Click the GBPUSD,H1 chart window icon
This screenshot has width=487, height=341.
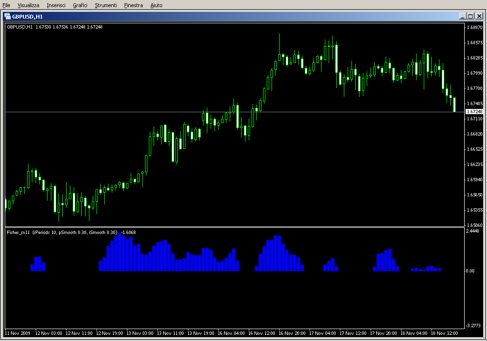pos(8,17)
